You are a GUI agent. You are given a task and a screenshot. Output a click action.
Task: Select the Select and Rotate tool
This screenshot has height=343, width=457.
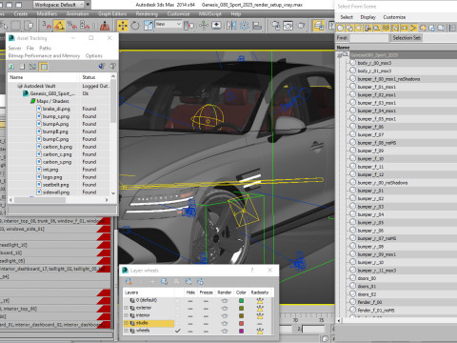click(x=135, y=25)
